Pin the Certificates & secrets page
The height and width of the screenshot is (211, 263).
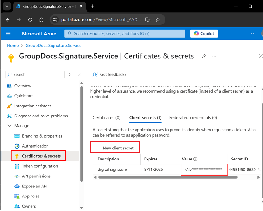[x=204, y=56]
